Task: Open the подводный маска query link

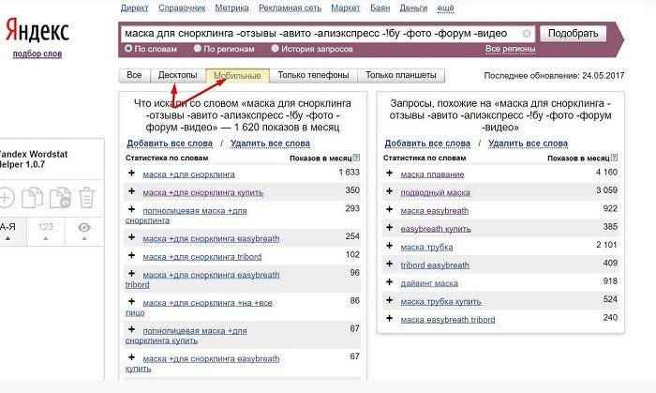Action: click(x=435, y=192)
